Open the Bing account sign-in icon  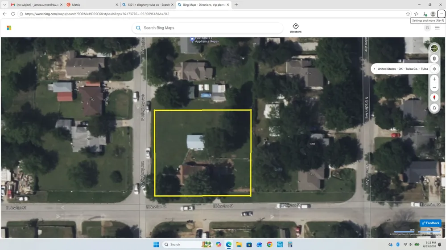(427, 28)
